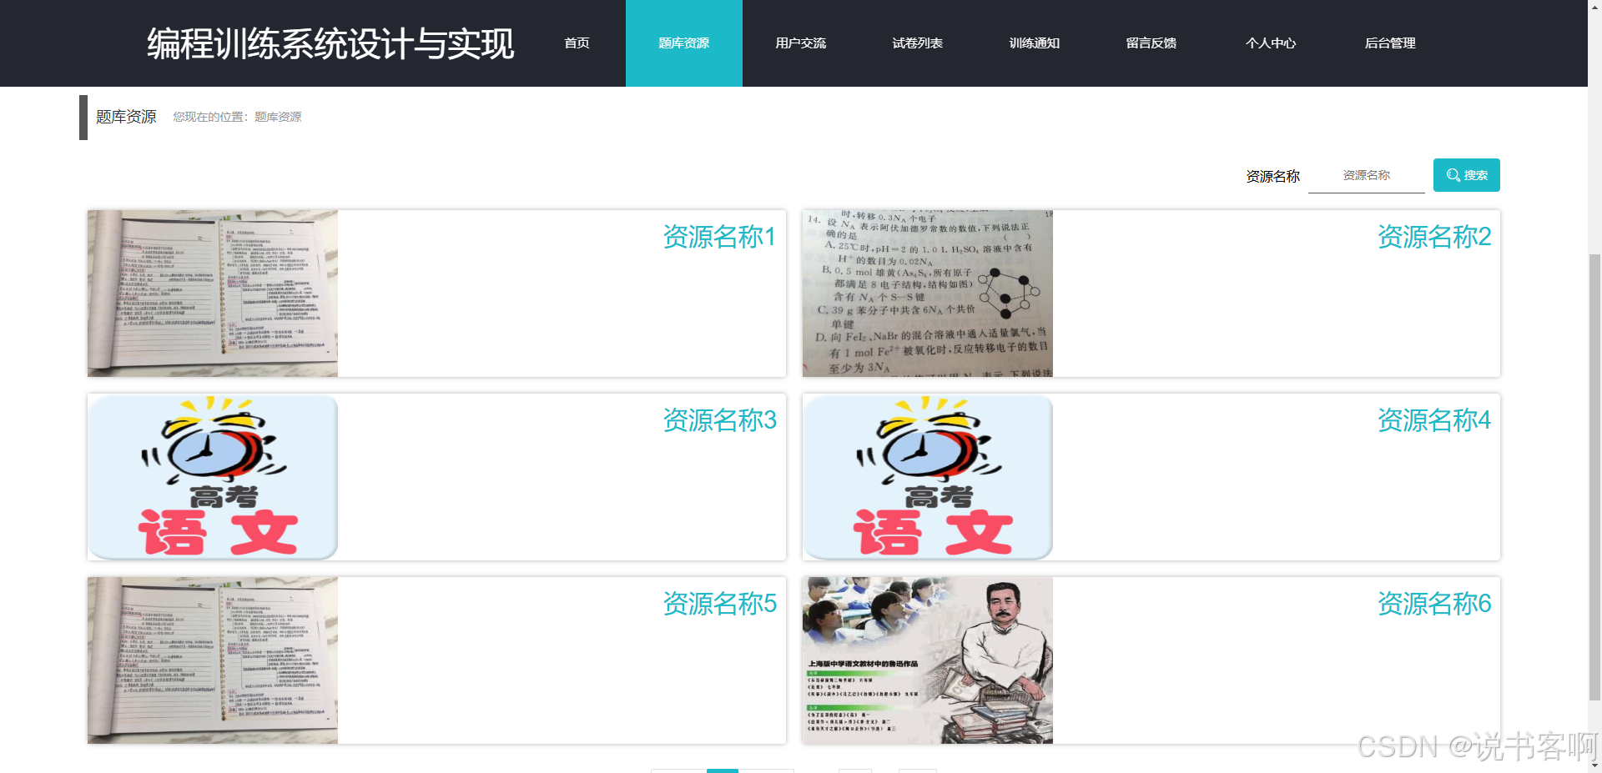Focus the 资源名称 search input field

(1367, 175)
